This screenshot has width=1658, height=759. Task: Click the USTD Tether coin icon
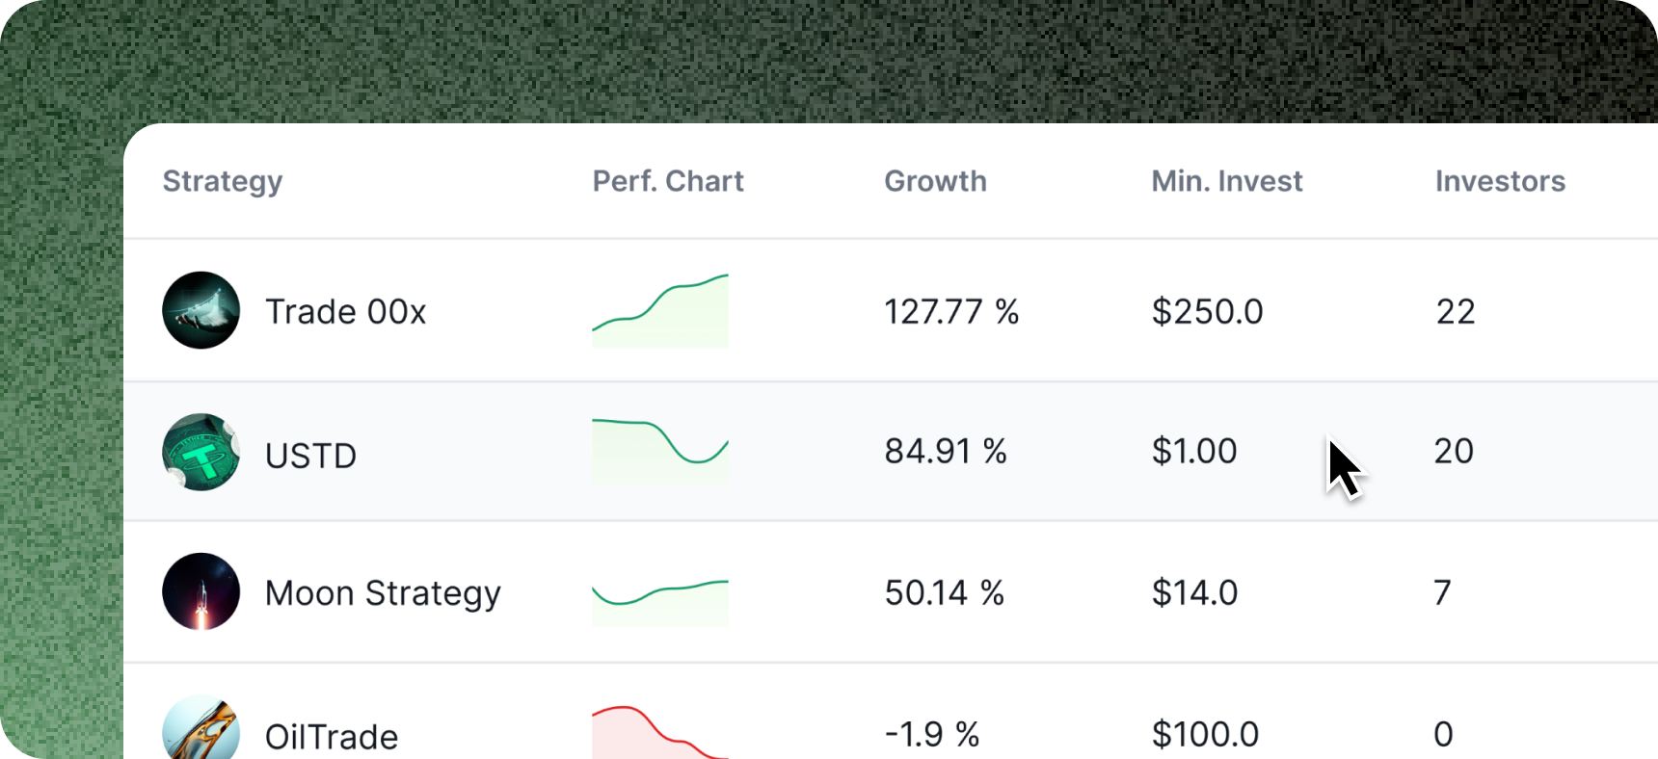(x=201, y=452)
